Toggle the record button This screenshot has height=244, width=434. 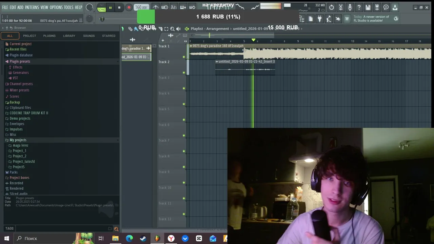point(129,7)
